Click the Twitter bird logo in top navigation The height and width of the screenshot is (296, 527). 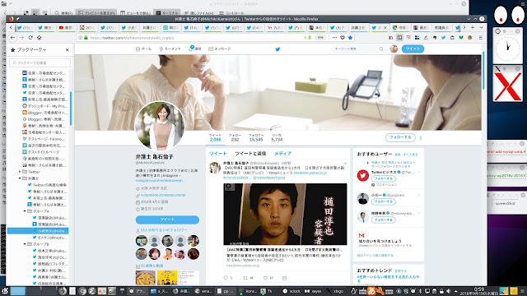[277, 49]
